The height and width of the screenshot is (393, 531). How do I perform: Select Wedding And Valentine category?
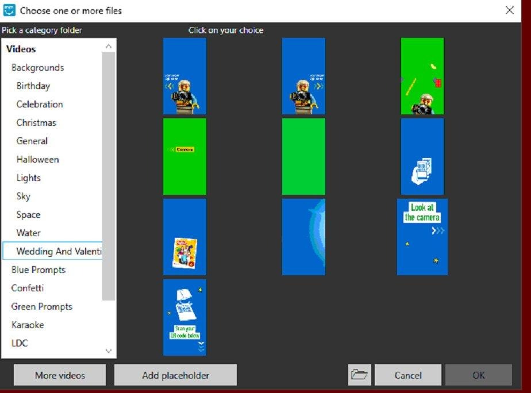52,251
